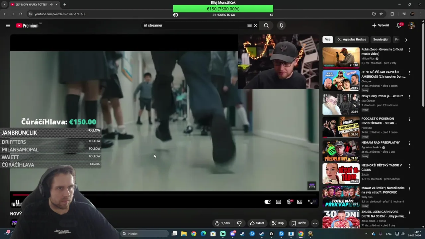Open the notifications bell
The image size is (425, 239).
coord(399,26)
